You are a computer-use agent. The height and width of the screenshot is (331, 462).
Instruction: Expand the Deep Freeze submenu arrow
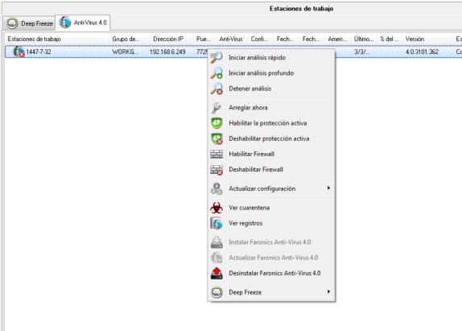(x=328, y=292)
